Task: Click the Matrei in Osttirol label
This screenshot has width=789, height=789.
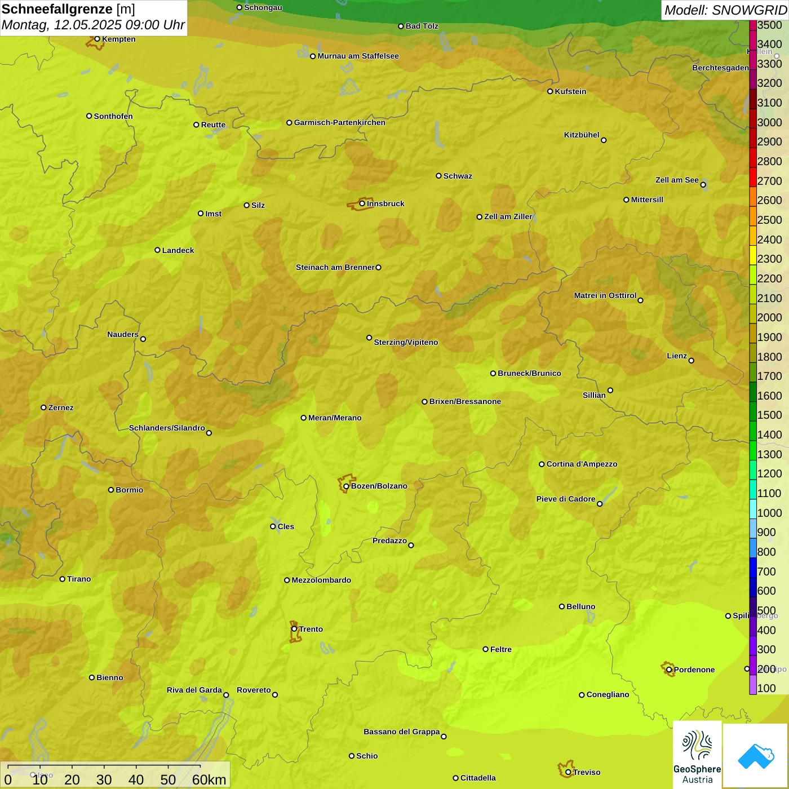Action: [x=605, y=295]
